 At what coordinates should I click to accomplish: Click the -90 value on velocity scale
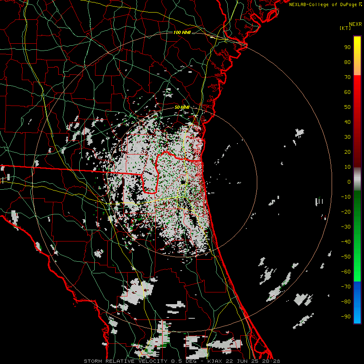(x=346, y=317)
